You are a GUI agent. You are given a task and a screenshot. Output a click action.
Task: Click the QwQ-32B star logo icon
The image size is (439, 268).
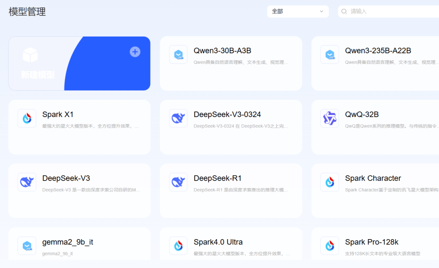[330, 118]
